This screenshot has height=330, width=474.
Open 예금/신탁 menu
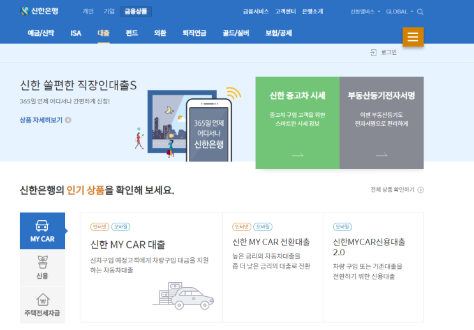(41, 33)
